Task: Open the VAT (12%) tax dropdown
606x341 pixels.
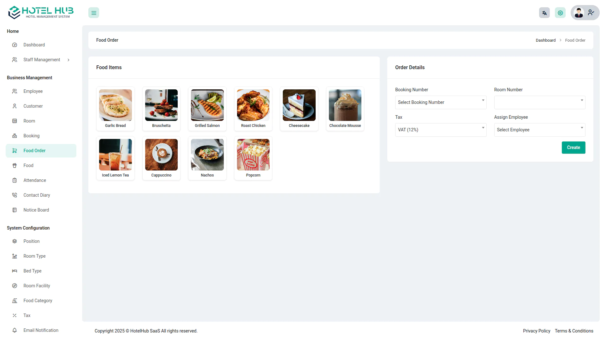Action: (x=441, y=130)
